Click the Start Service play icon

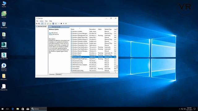(x=59, y=23)
